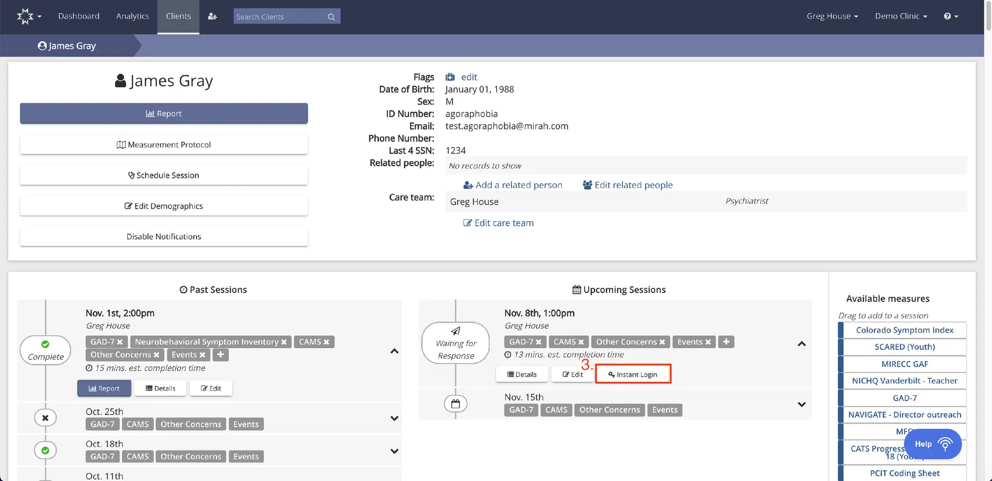The image size is (992, 481).
Task: Click the green Complete checkmark for Nov 1st session
Action: coord(45,344)
